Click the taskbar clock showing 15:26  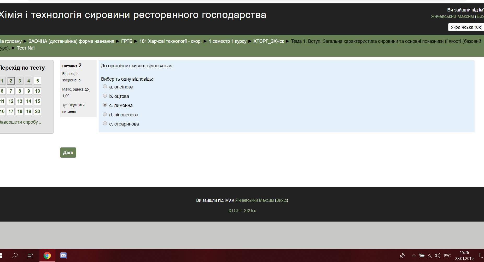pyautogui.click(x=464, y=255)
